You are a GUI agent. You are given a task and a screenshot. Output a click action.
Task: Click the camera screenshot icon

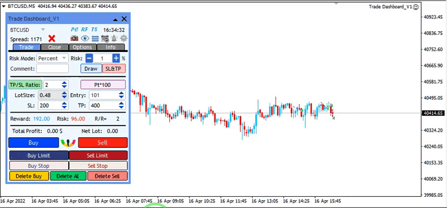[x=74, y=38]
